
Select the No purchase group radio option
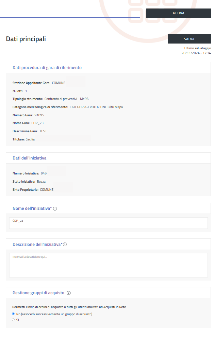tap(13, 314)
